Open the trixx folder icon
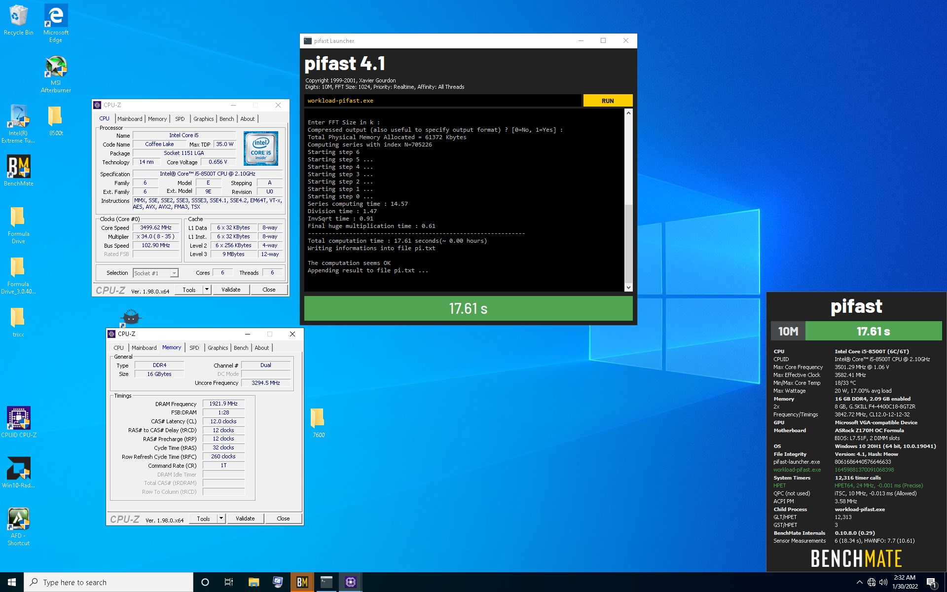Viewport: 947px width, 592px height. (18, 322)
